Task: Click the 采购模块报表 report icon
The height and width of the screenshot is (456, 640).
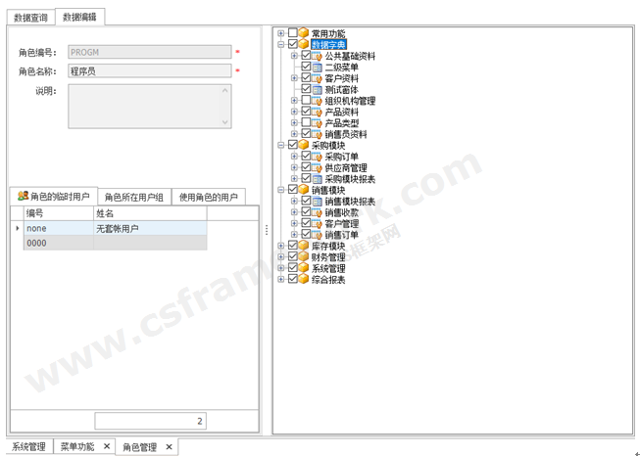Action: pyautogui.click(x=318, y=179)
